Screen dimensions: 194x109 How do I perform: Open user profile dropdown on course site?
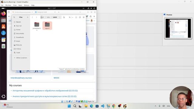(94, 21)
